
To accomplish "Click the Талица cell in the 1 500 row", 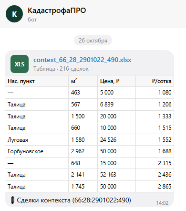I will pos(37,116).
